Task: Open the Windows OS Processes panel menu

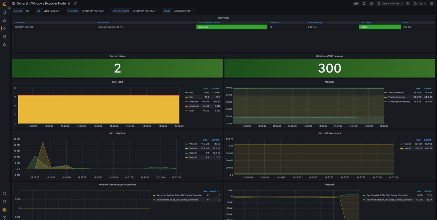Action: pyautogui.click(x=329, y=56)
